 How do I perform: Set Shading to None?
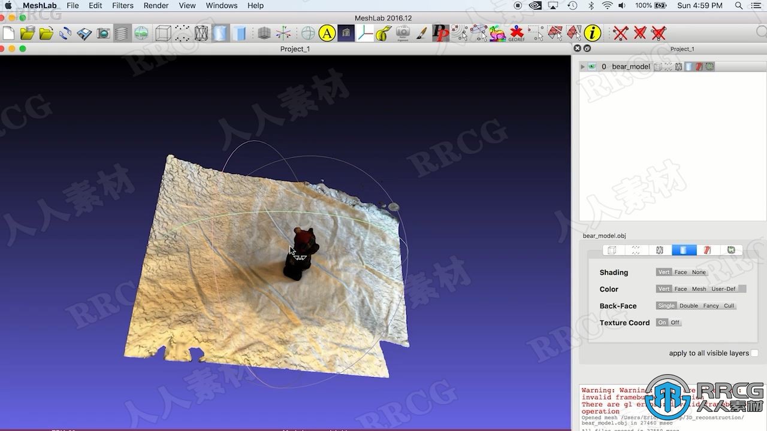699,272
